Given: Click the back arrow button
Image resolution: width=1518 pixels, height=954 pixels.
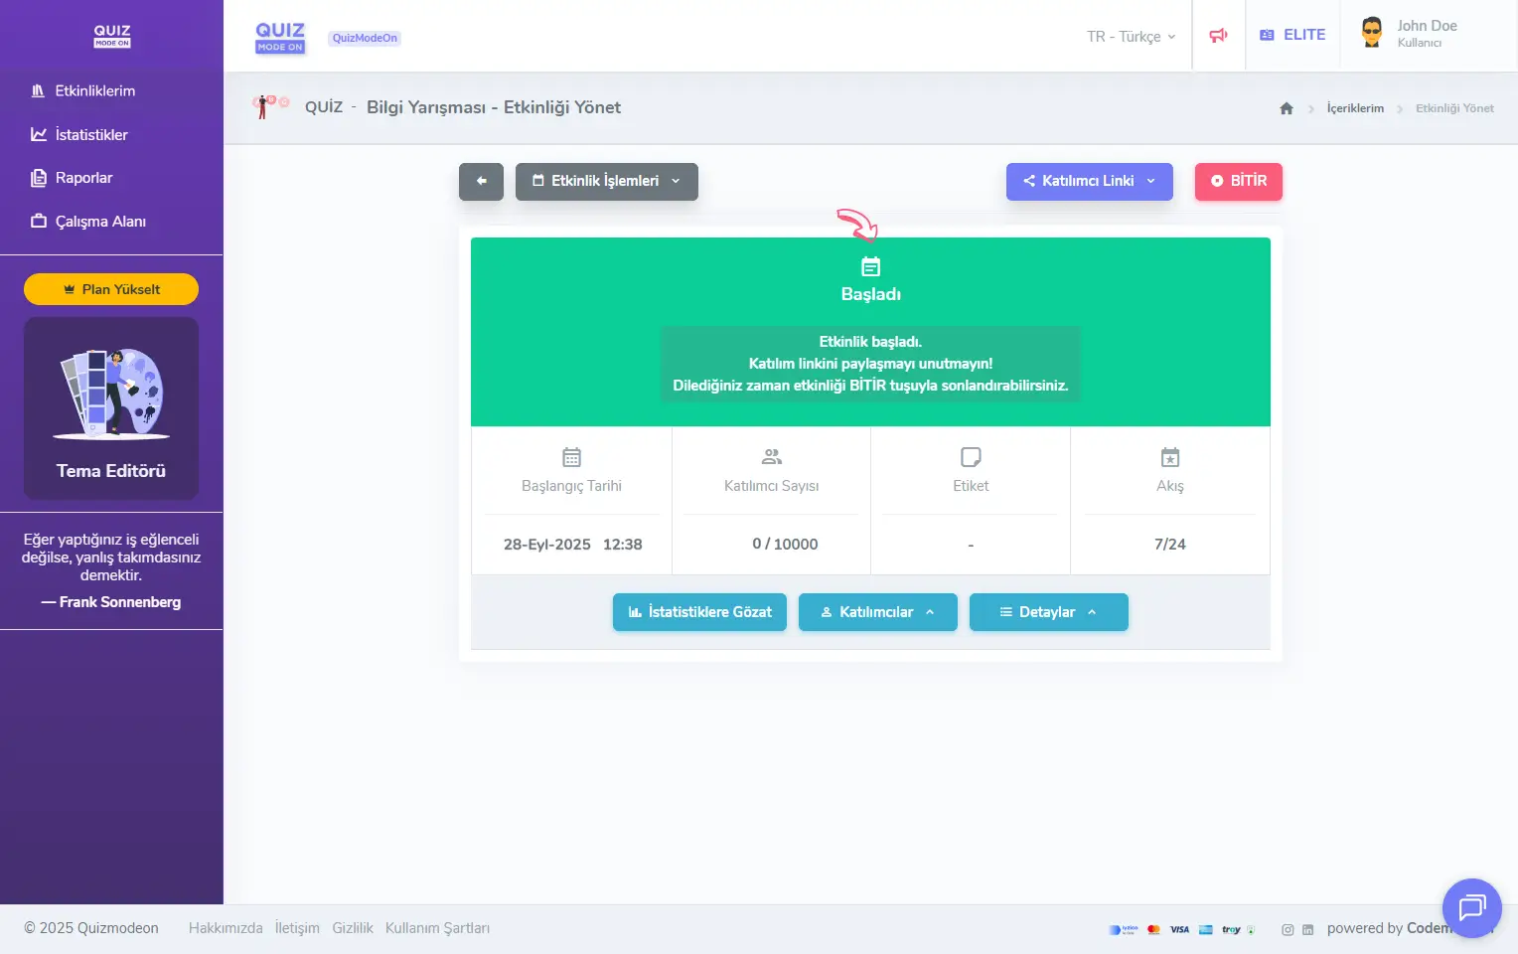Looking at the screenshot, I should (481, 181).
